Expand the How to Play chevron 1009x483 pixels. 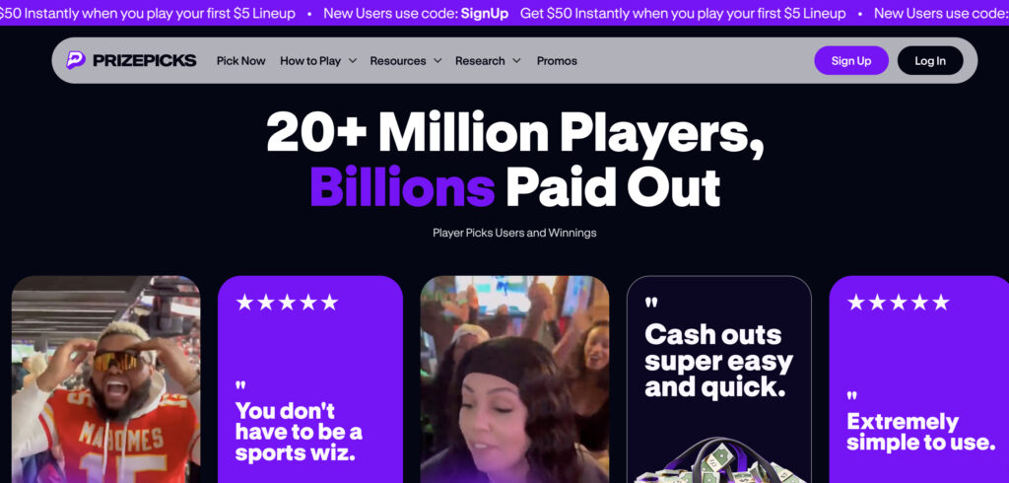pyautogui.click(x=353, y=60)
